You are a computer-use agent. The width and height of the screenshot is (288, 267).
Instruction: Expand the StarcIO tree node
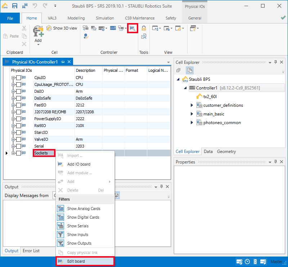(13, 132)
